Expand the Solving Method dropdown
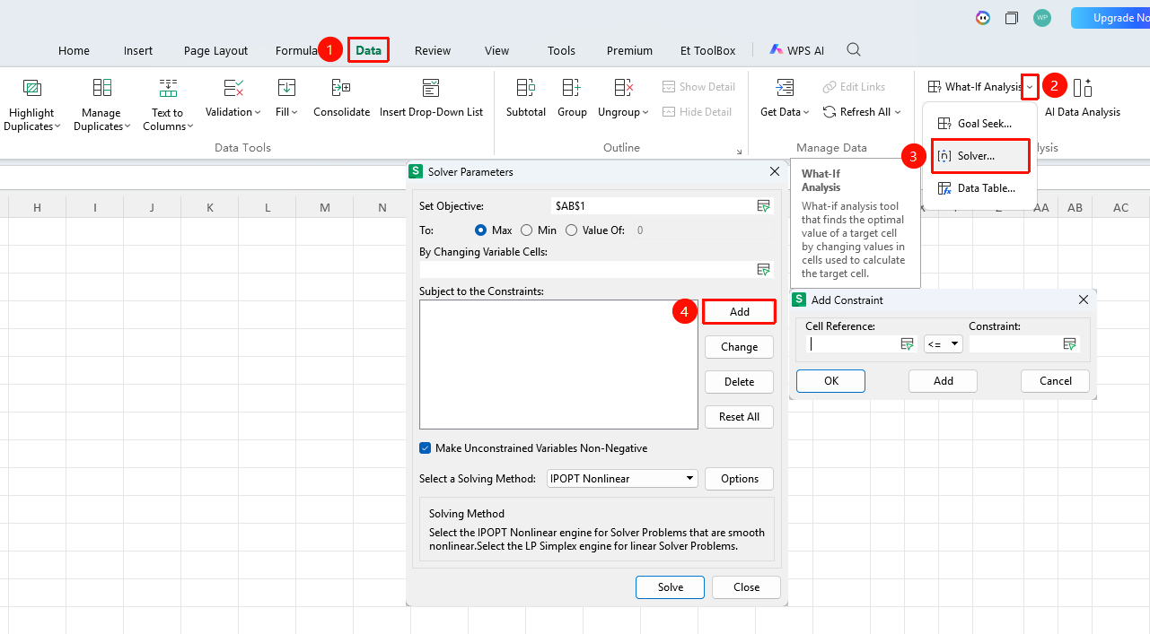The image size is (1150, 634). coord(623,479)
